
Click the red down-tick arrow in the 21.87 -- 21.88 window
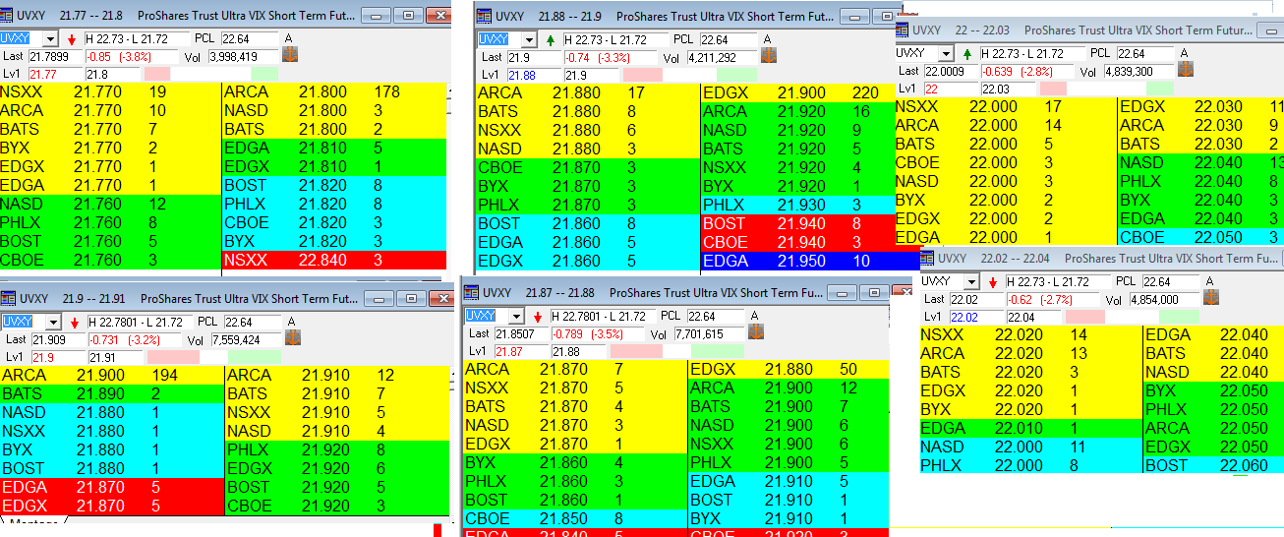[536, 316]
